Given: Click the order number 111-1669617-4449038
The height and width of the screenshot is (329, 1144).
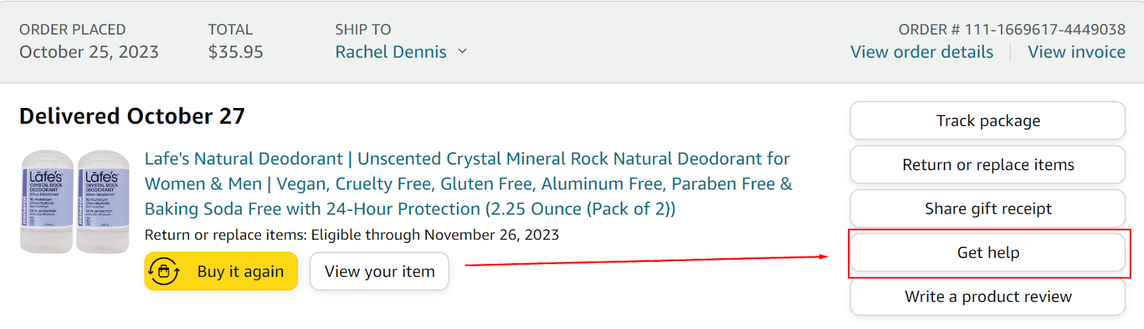Looking at the screenshot, I should coord(1045,29).
